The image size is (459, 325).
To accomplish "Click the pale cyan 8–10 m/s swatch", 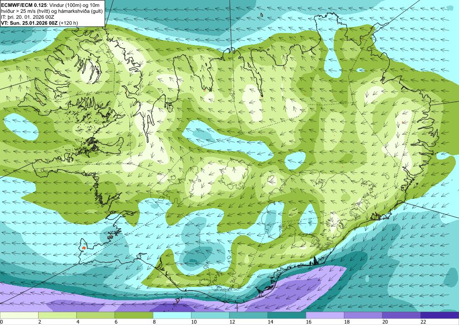I will click(x=172, y=315).
